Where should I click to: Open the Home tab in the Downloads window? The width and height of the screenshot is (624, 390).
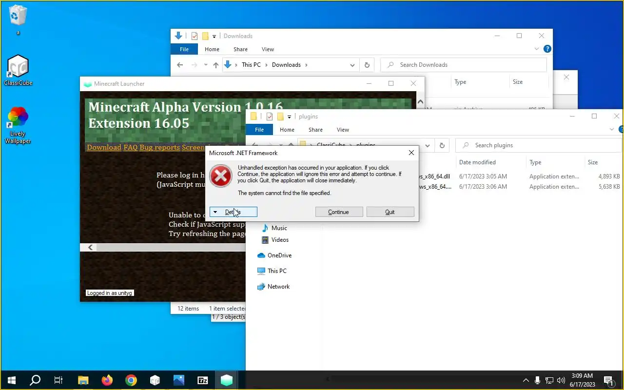pos(212,49)
